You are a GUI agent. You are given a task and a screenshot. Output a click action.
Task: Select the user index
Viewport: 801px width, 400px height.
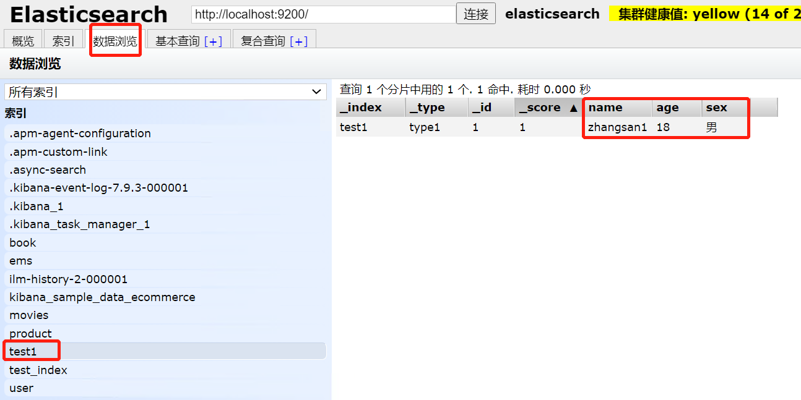165,388
